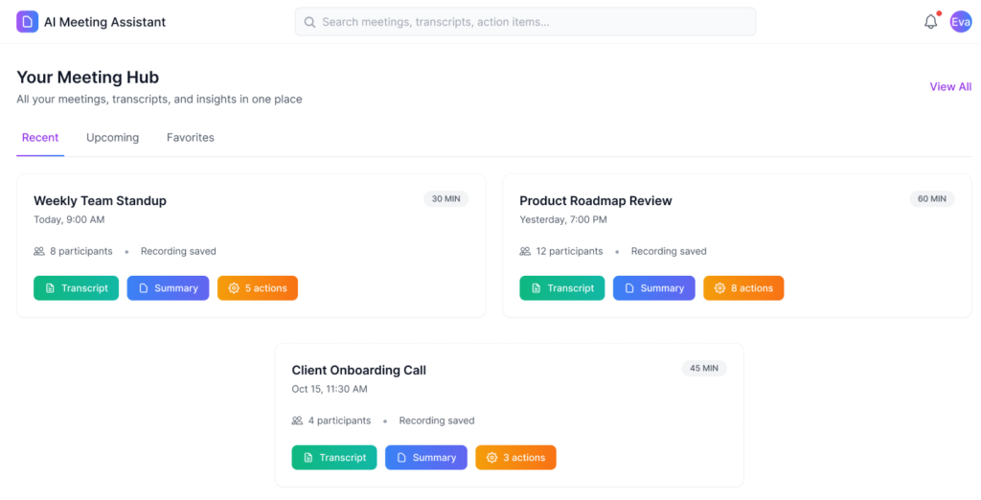The width and height of the screenshot is (981, 500).
Task: View Summary of Weekly Team Standup
Action: click(168, 288)
